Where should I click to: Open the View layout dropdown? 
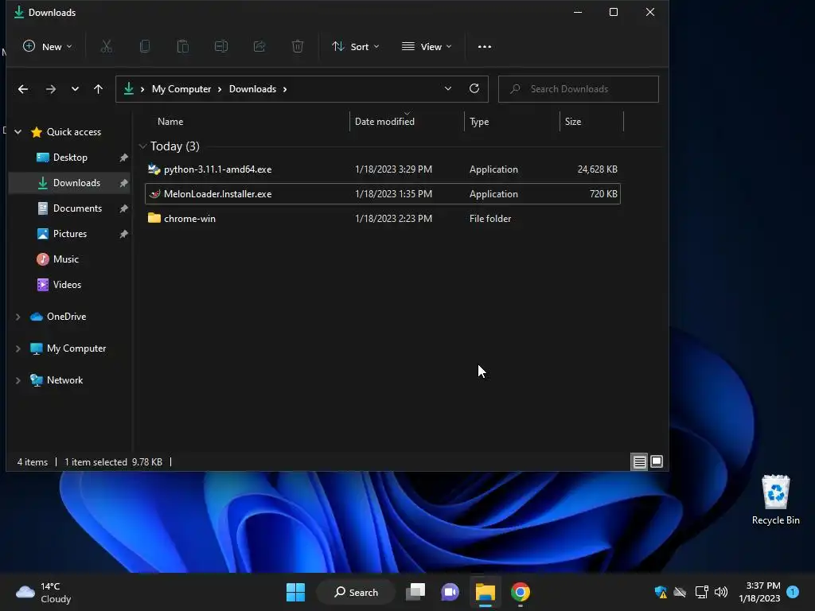click(427, 47)
